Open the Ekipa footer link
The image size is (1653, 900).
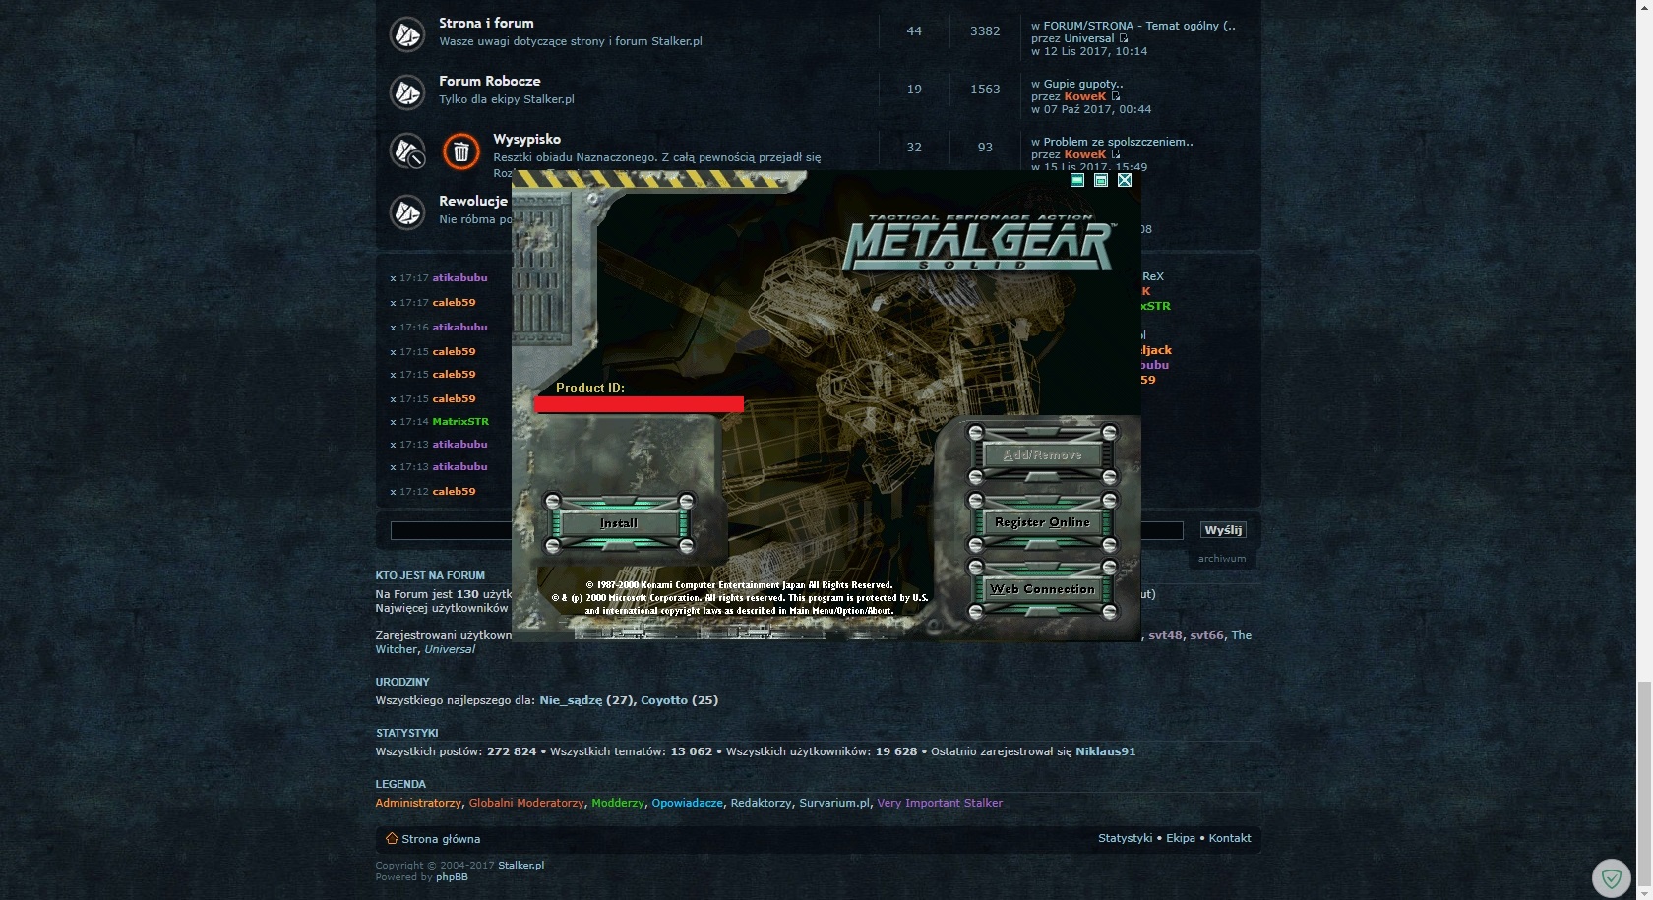pyautogui.click(x=1181, y=838)
